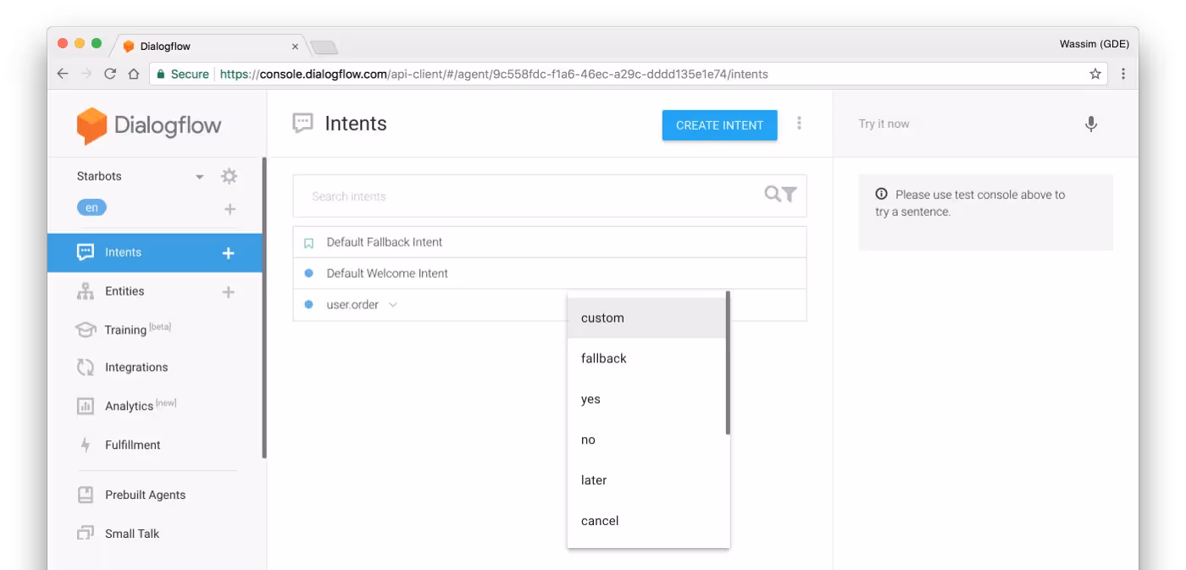1186x570 pixels.
Task: Click the microphone icon in test console
Action: pyautogui.click(x=1091, y=124)
